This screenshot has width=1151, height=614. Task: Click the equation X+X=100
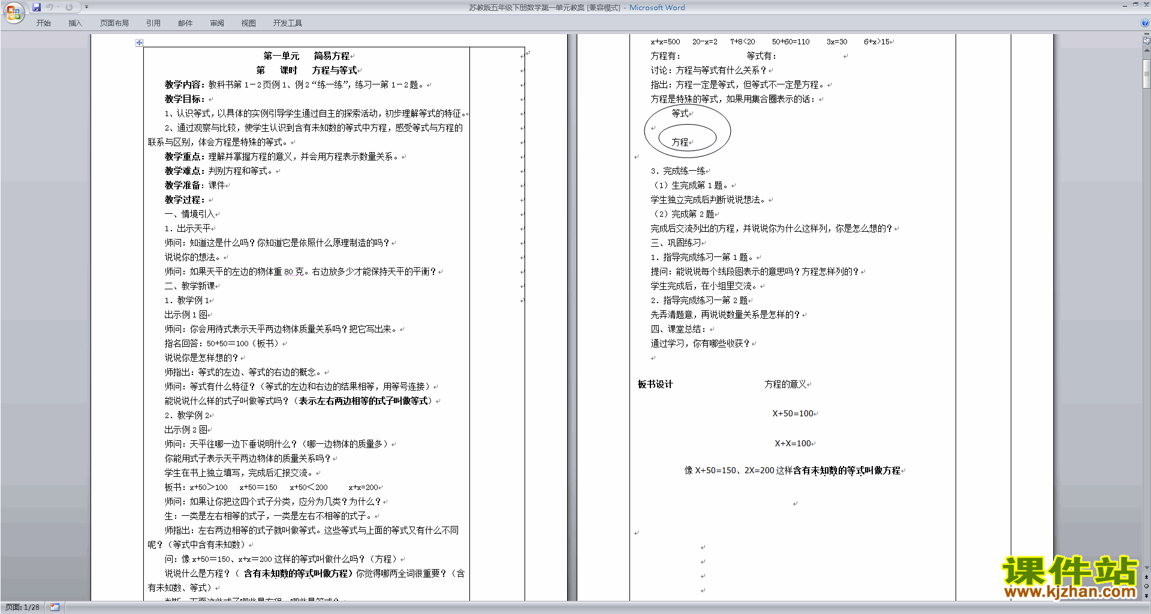pyautogui.click(x=793, y=443)
